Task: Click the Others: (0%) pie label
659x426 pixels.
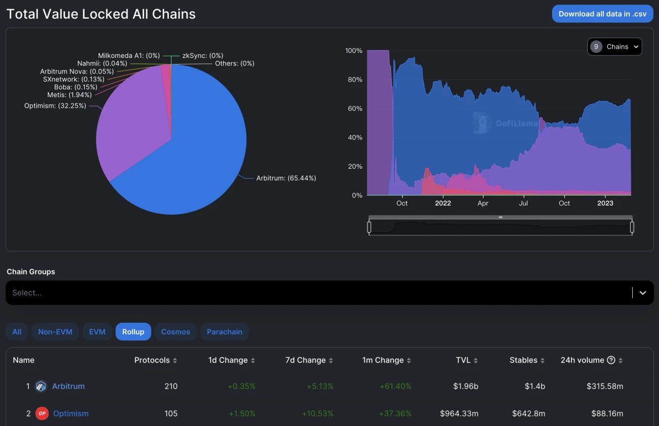Action: click(x=235, y=63)
